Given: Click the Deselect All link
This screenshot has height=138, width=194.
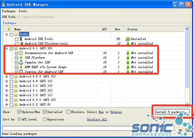Looking at the screenshot, I should pos(97,120).
